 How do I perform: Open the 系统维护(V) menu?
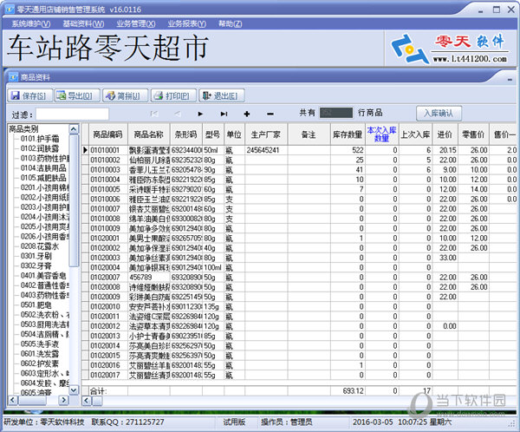(31, 23)
